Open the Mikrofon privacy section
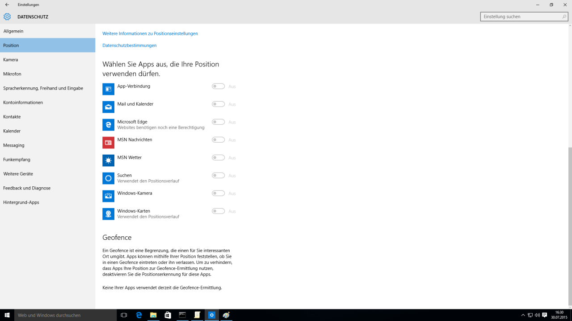The height and width of the screenshot is (321, 572). pos(47,74)
